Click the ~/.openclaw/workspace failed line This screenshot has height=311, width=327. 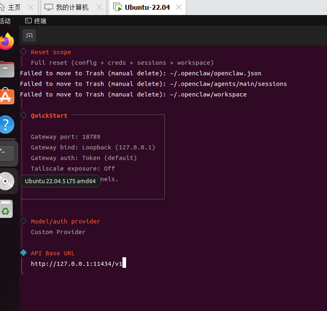point(133,95)
